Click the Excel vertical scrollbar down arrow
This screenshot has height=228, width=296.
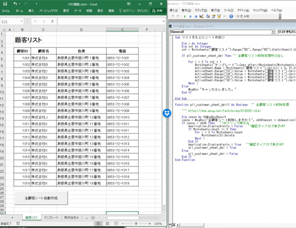pos(164,213)
